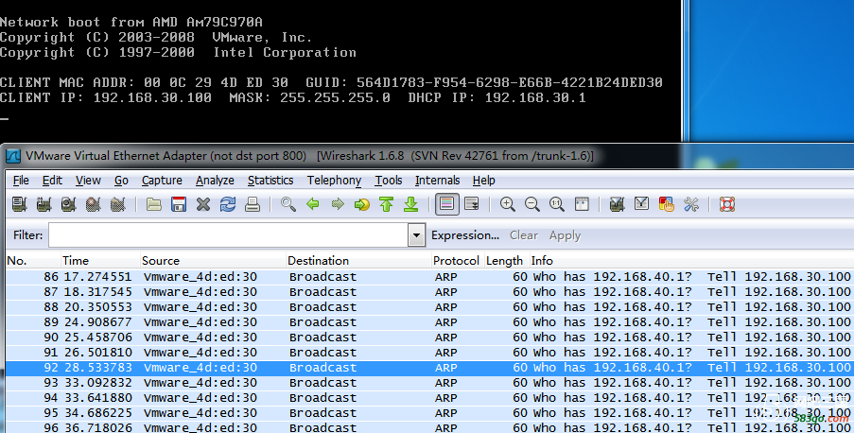The height and width of the screenshot is (433, 854).
Task: Jump to the first packet icon
Action: (386, 204)
